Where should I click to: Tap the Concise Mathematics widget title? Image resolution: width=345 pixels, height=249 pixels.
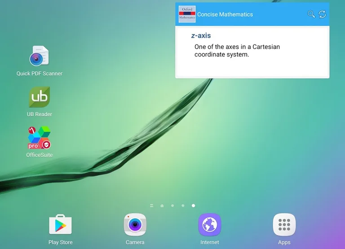(225, 14)
